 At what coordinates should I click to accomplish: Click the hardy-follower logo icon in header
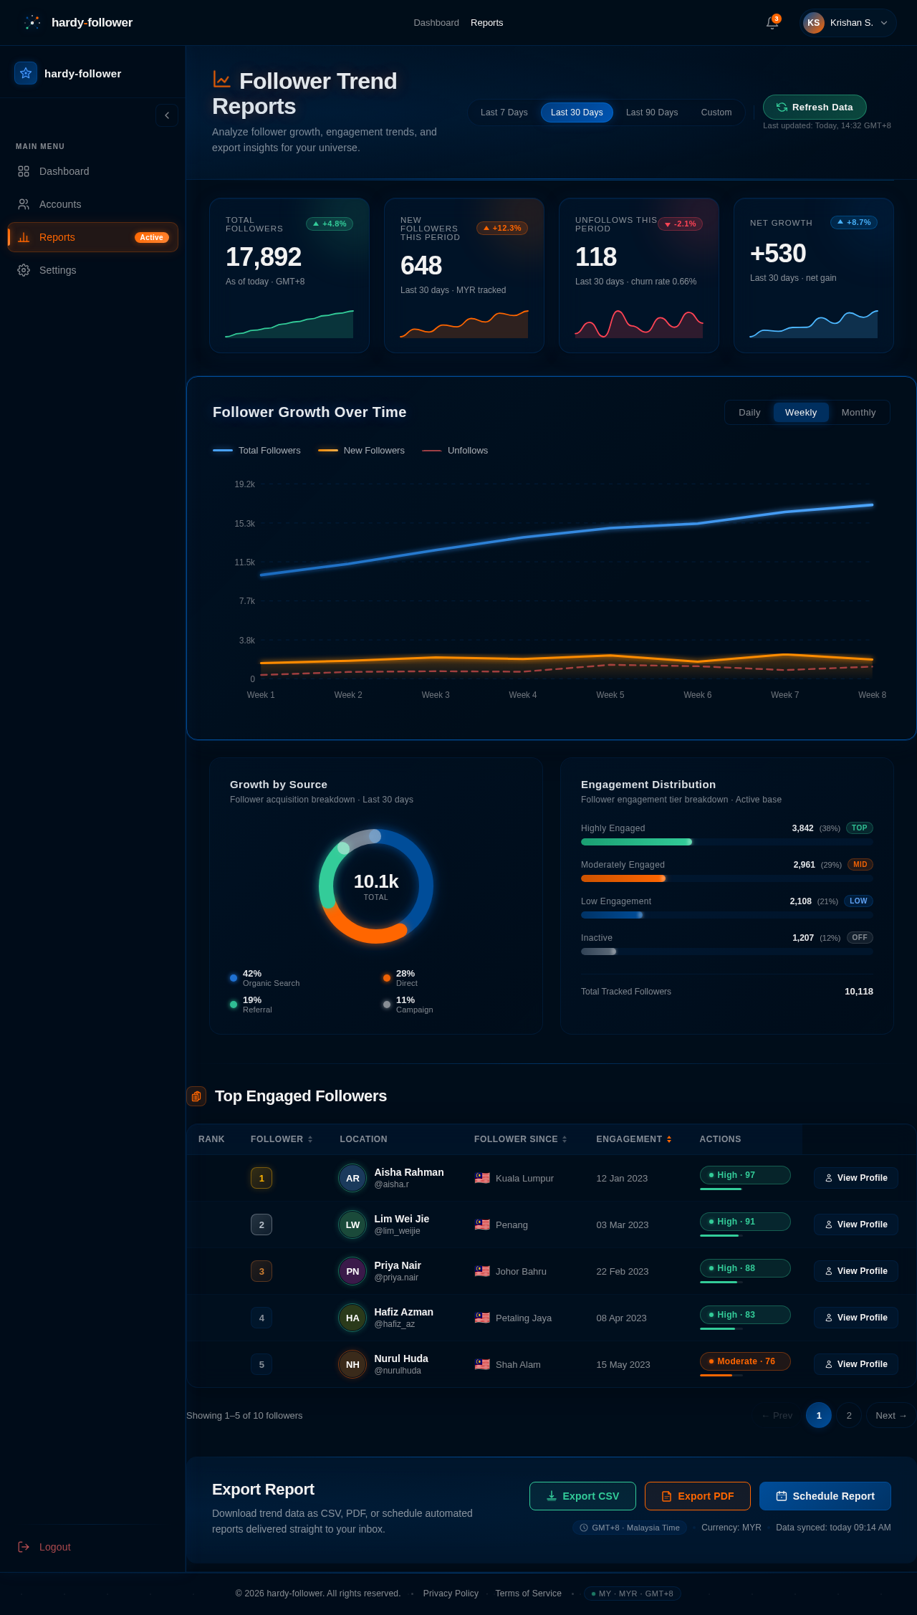click(32, 22)
